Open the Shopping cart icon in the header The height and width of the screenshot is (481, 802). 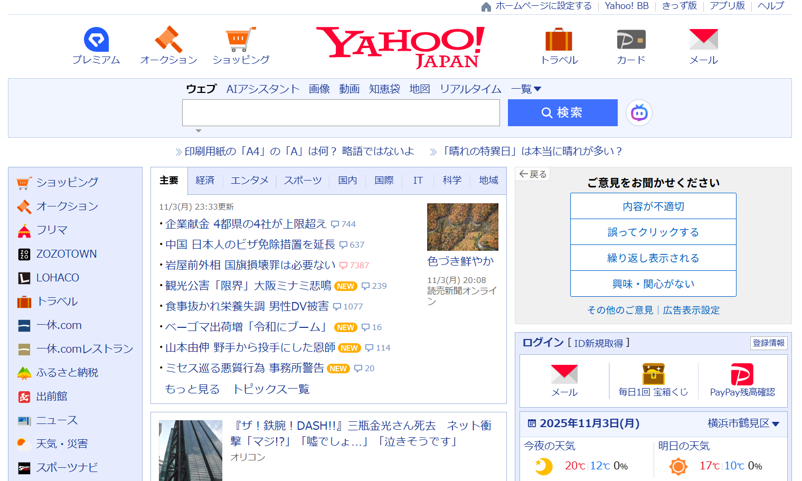(241, 40)
